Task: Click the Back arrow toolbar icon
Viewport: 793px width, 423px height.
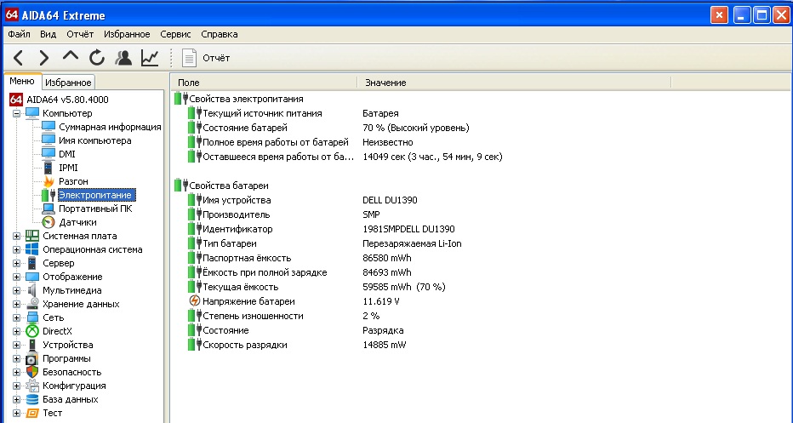Action: pyautogui.click(x=19, y=58)
